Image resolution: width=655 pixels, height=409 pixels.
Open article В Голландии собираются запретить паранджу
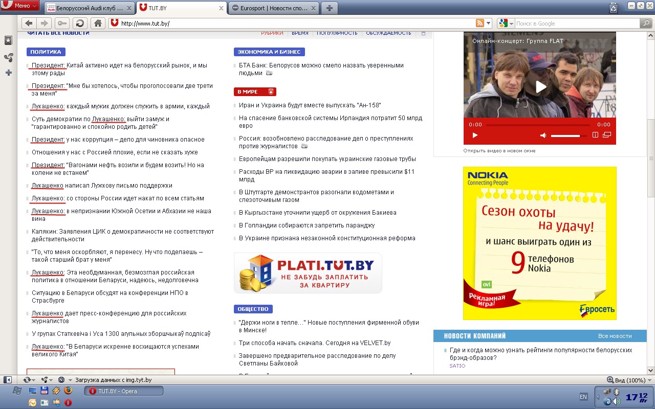point(307,225)
